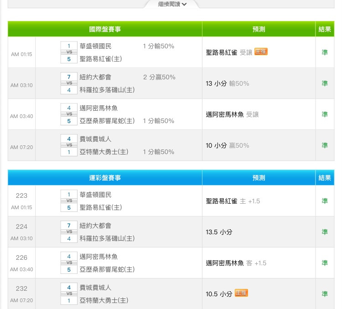Viewport: 342px width, 309px height.
Task: Click the 國際盤賽事 header
Action: [x=105, y=29]
